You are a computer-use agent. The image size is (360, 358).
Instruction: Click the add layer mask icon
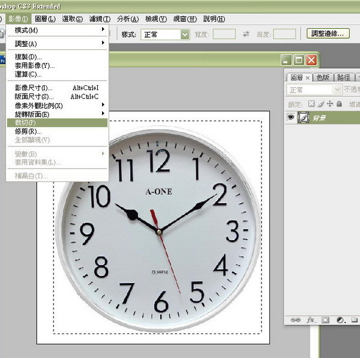325,320
